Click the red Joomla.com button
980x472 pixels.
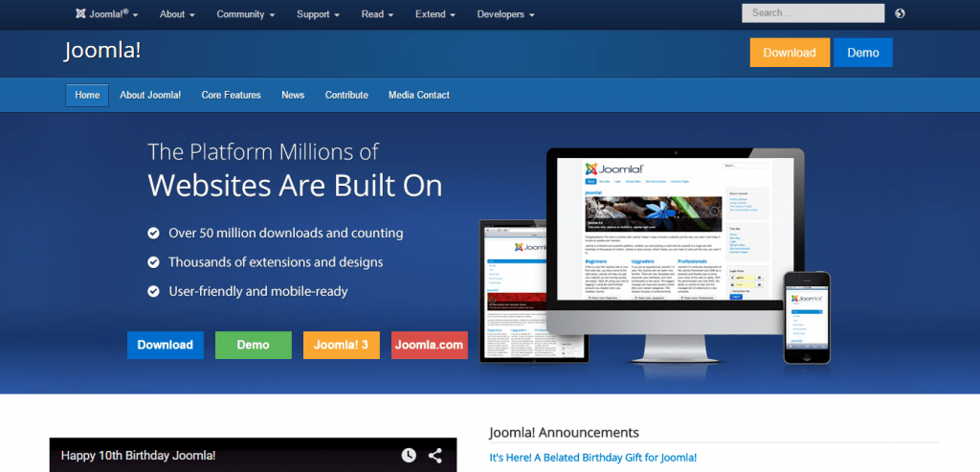[x=430, y=345]
